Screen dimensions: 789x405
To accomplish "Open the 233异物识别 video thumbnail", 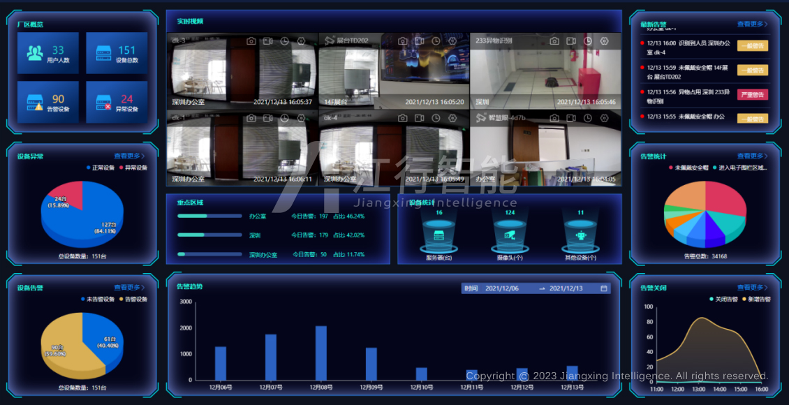I will 546,71.
